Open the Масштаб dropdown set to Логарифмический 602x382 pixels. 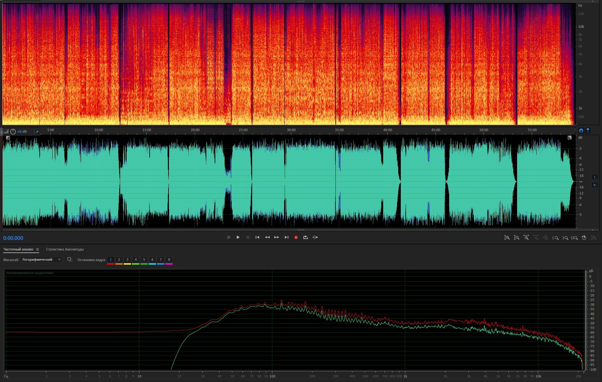(x=41, y=259)
